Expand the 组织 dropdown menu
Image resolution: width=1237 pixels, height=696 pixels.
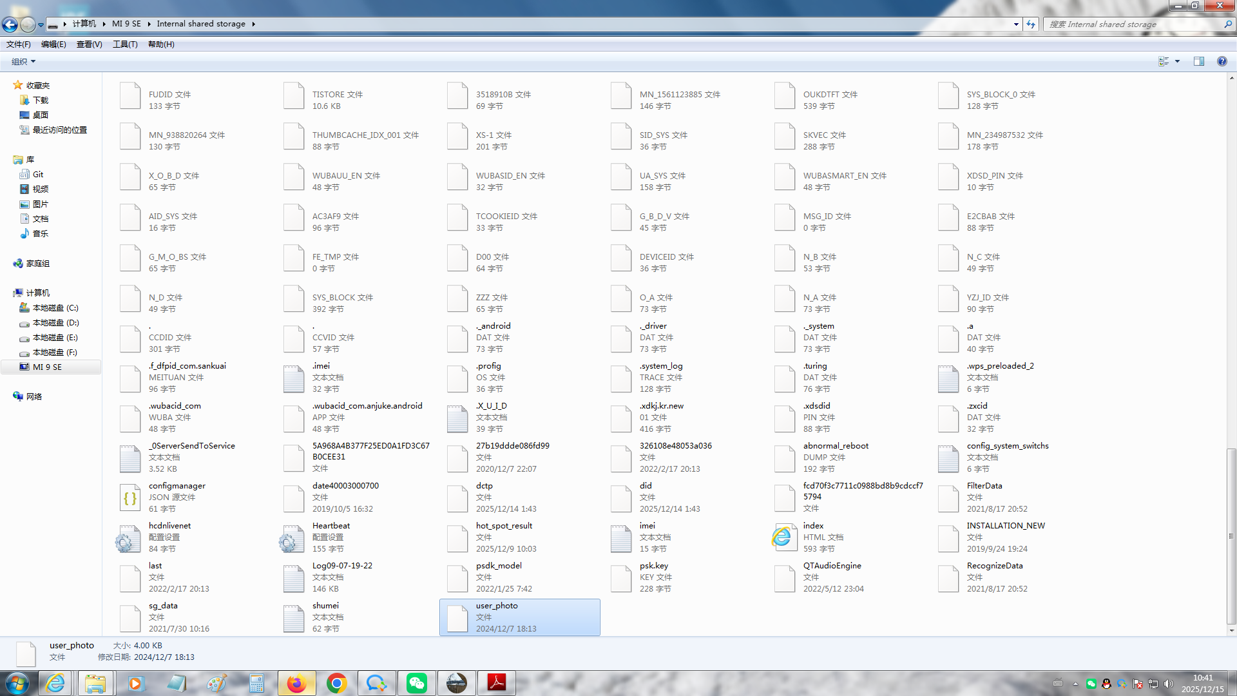tap(24, 62)
